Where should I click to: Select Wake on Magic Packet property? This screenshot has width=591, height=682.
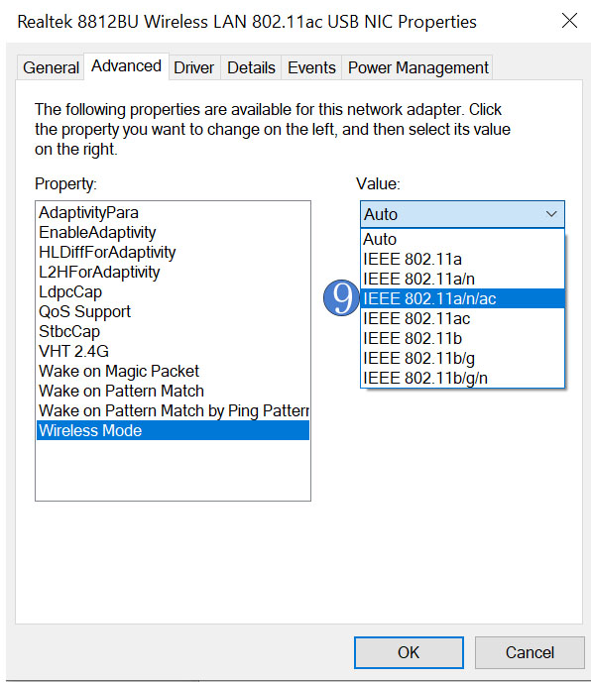(x=173, y=371)
